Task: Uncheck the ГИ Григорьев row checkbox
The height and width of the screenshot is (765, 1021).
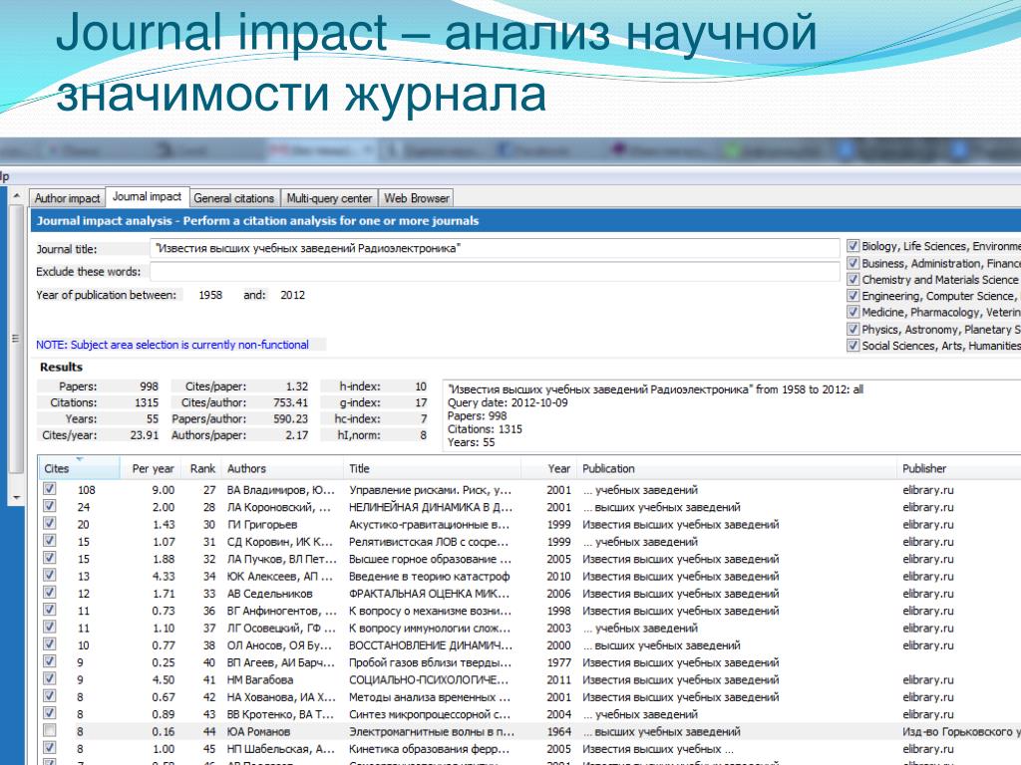Action: click(x=50, y=523)
